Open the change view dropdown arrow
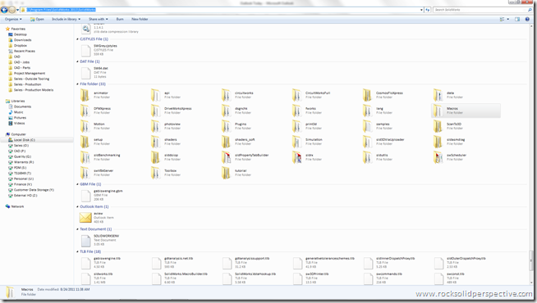 coord(508,19)
